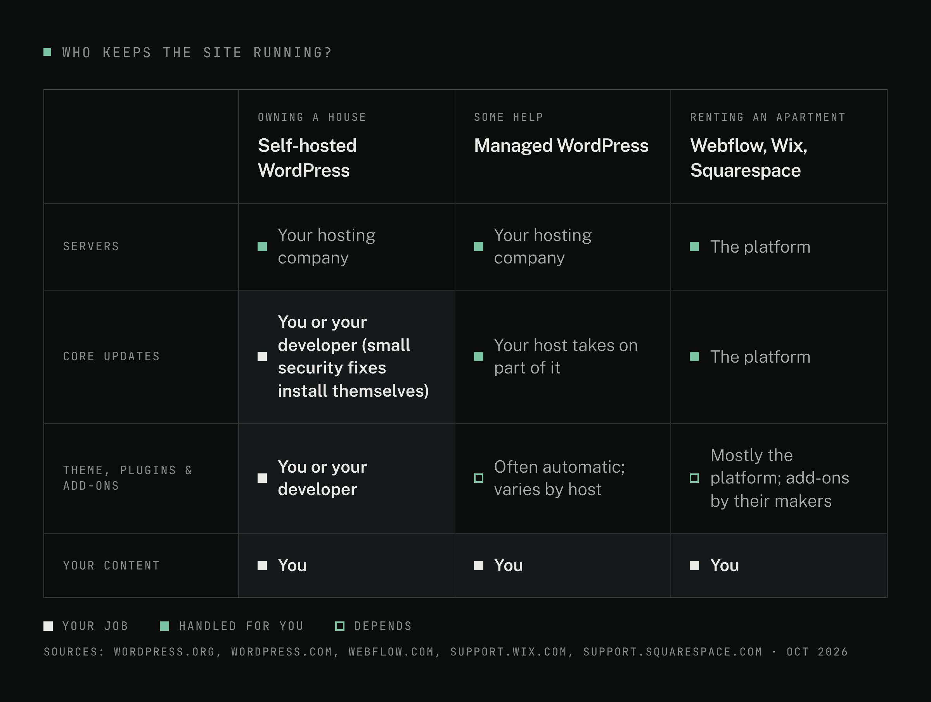The image size is (931, 702).
Task: Click the white marker beside 'You or your developer' in plugins row
Action: pos(262,478)
